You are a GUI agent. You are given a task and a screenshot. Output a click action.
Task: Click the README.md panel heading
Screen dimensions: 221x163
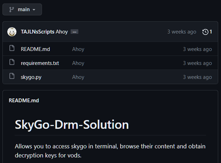(24, 101)
